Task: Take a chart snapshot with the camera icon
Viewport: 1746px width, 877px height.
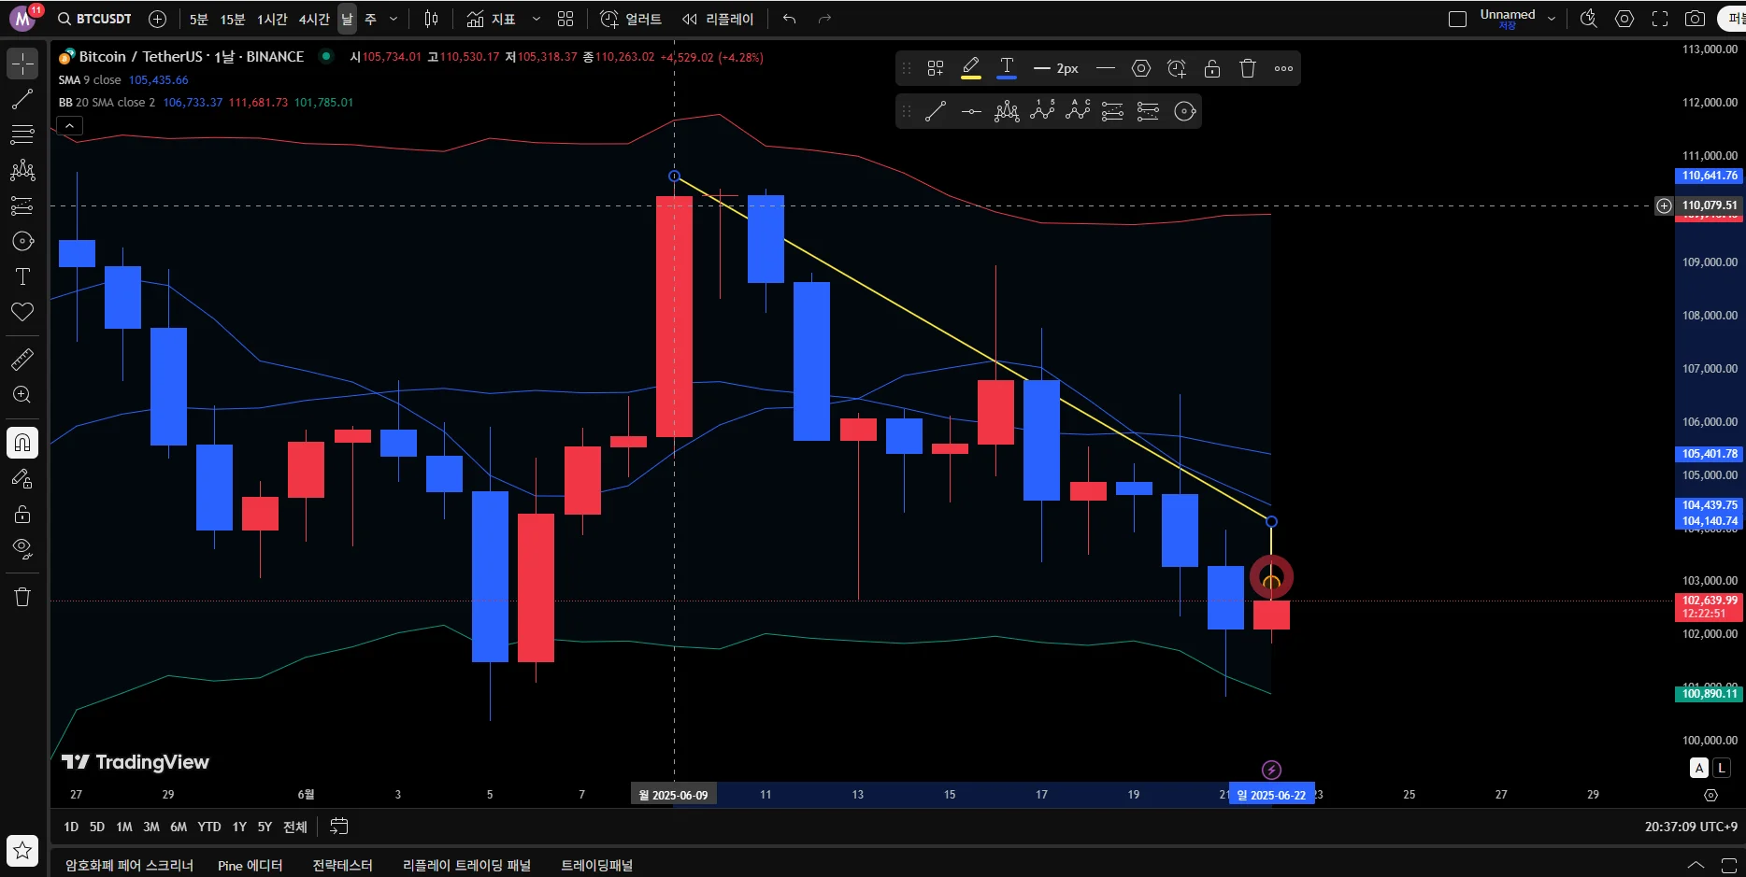Action: pyautogui.click(x=1695, y=19)
